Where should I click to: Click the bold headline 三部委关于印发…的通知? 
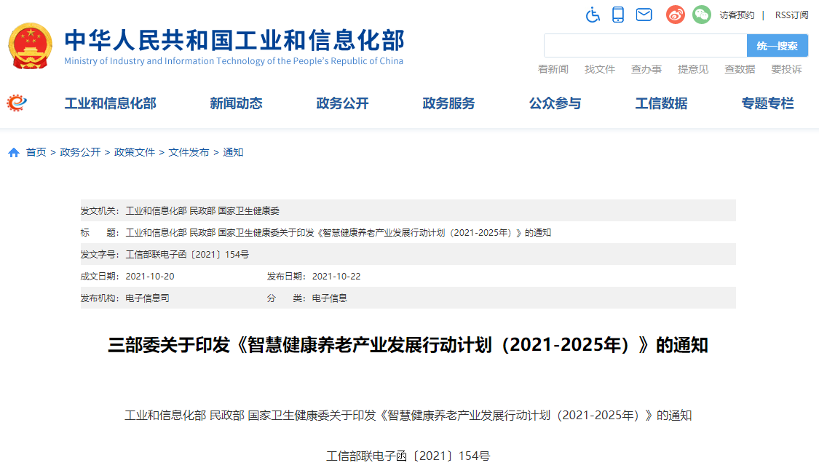tap(408, 345)
